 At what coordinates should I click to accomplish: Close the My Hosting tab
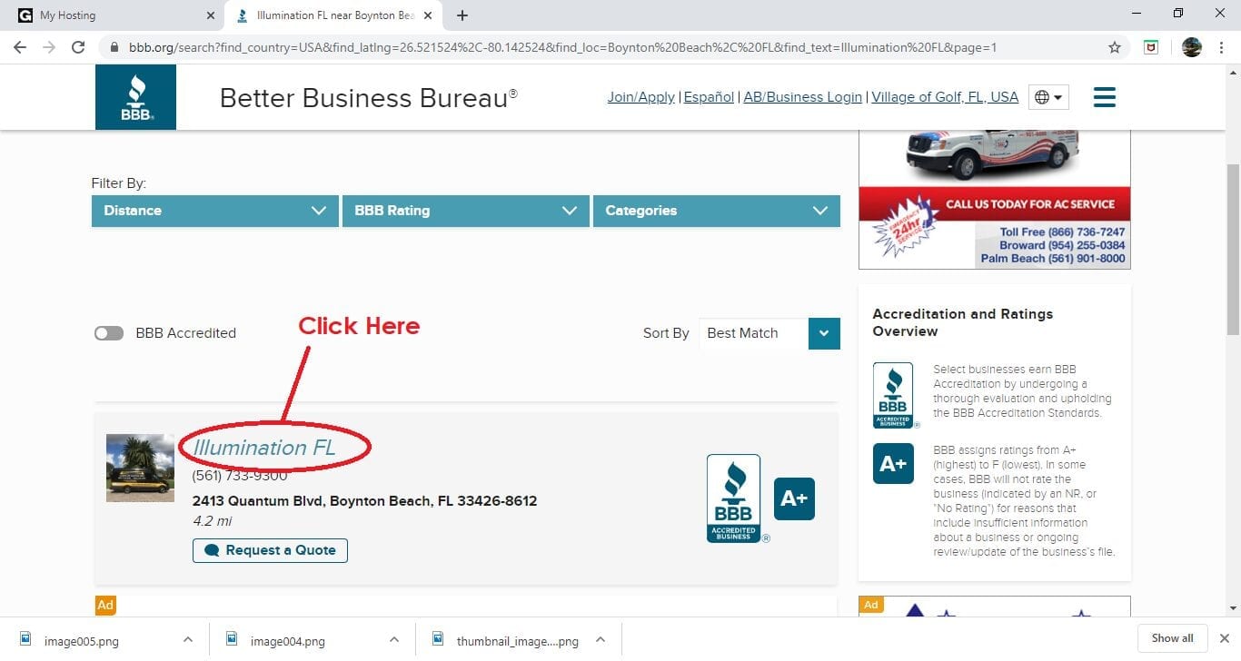211,15
